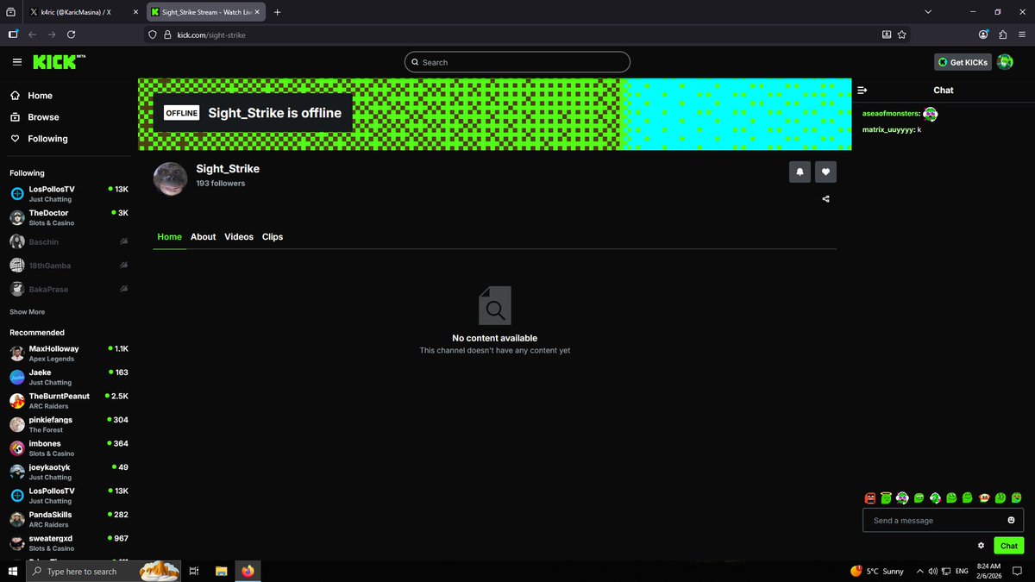Click the Sight_Strike profile avatar
Image resolution: width=1035 pixels, height=582 pixels.
[x=170, y=178]
